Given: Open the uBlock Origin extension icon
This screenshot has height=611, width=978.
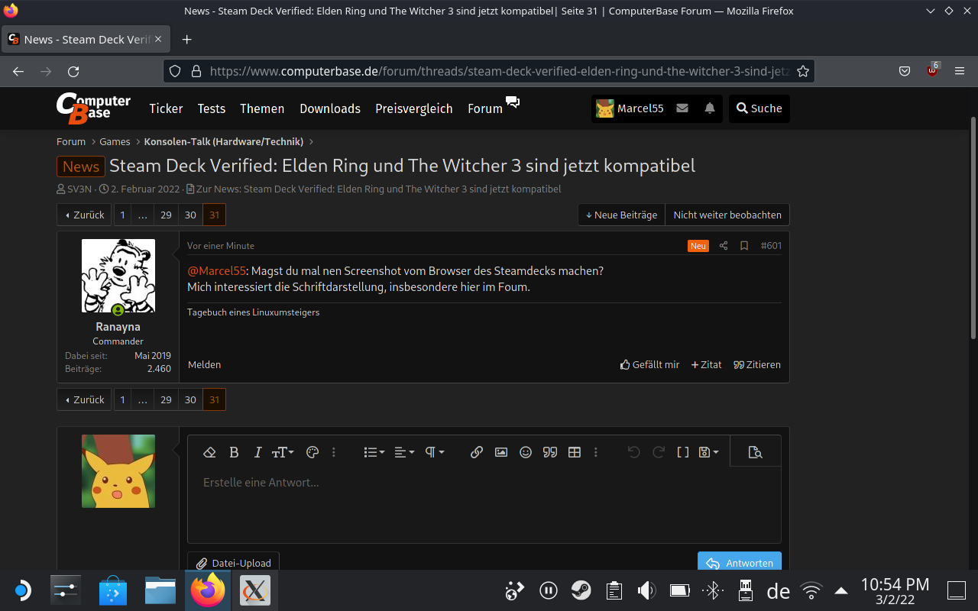Looking at the screenshot, I should 932,70.
